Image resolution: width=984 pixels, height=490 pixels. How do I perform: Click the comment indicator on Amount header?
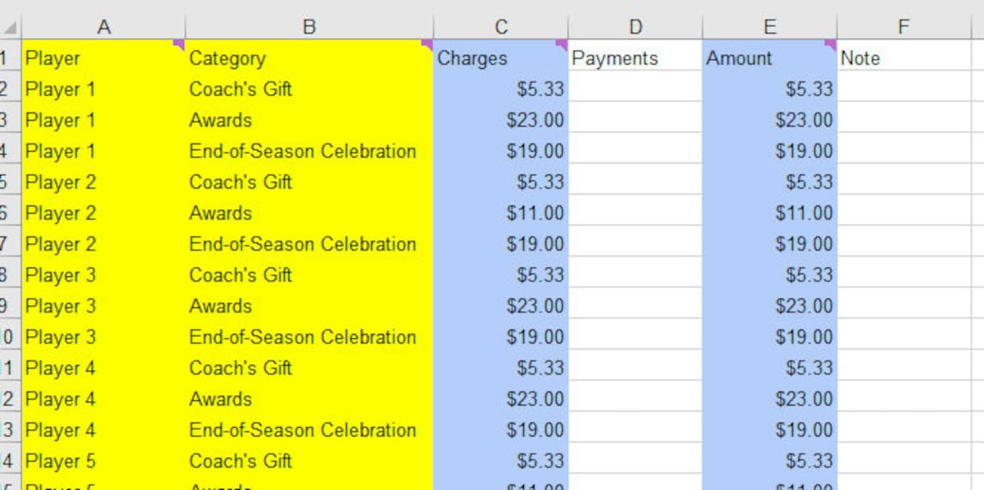point(831,45)
